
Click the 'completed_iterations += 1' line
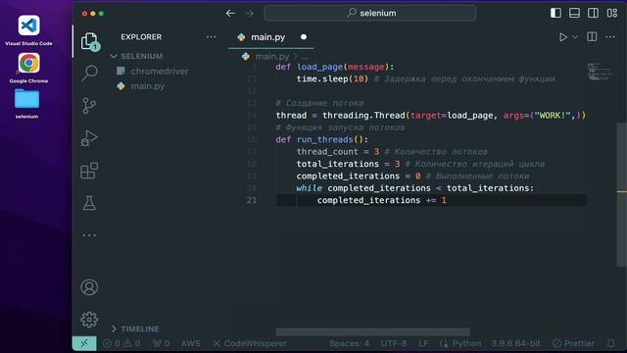[381, 200]
